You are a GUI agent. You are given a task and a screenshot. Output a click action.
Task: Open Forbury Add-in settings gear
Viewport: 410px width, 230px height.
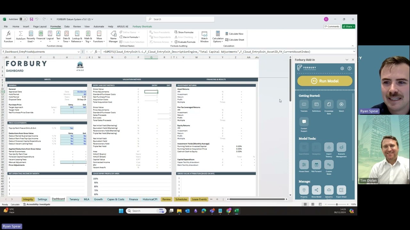342,68
